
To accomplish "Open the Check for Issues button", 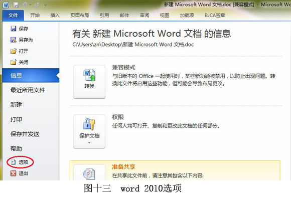I will pos(89,172).
